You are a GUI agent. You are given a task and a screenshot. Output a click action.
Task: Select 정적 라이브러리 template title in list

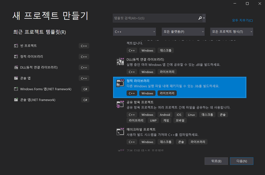tap(138, 81)
